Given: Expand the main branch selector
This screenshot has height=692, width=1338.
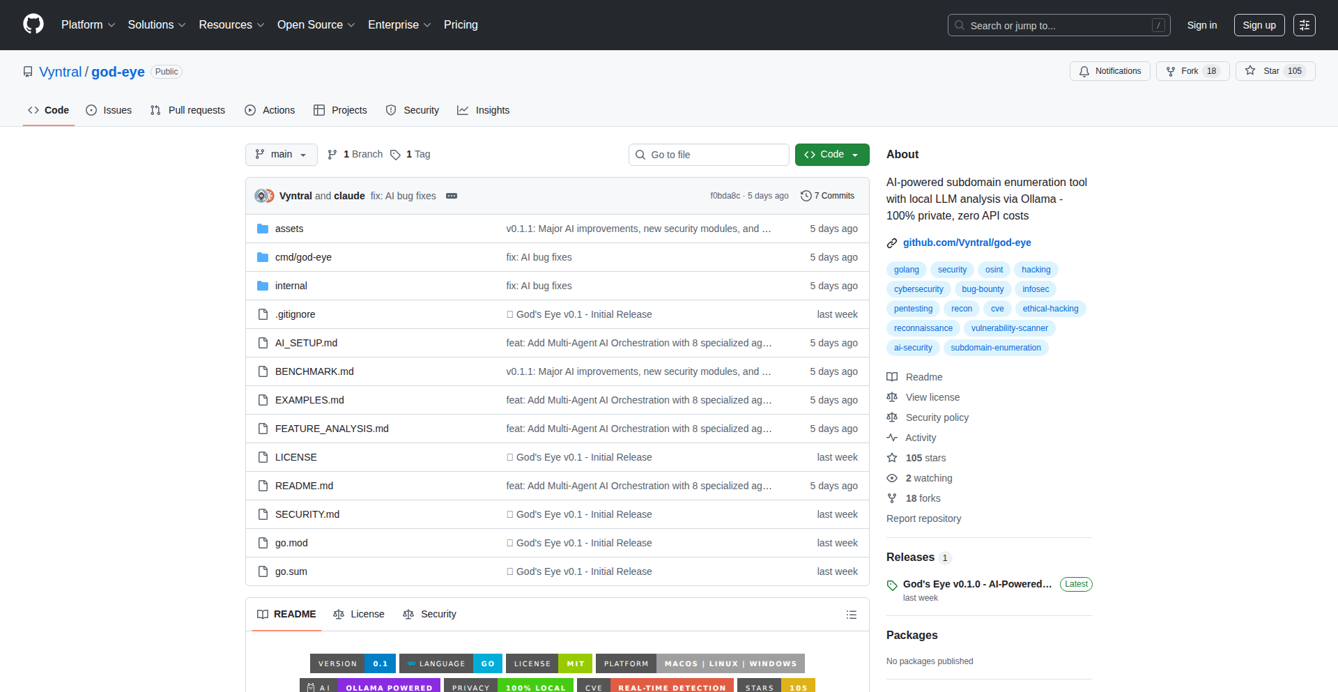Looking at the screenshot, I should pyautogui.click(x=281, y=154).
